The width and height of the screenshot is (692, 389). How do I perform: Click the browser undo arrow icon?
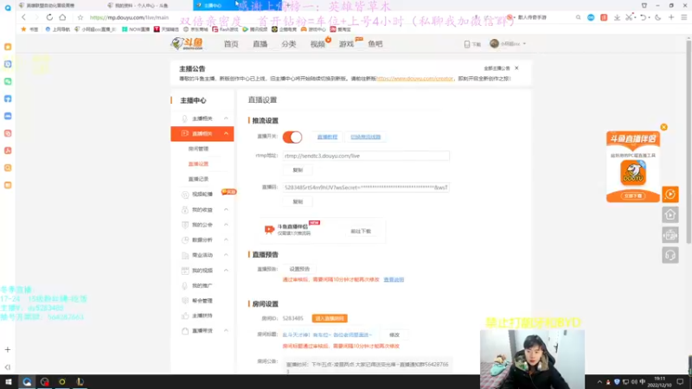click(644, 17)
